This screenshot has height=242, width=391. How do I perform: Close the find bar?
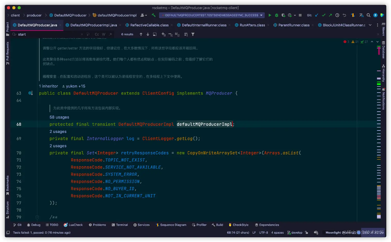coord(378,34)
